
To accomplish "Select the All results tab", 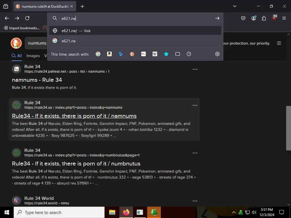I will click(17, 56).
